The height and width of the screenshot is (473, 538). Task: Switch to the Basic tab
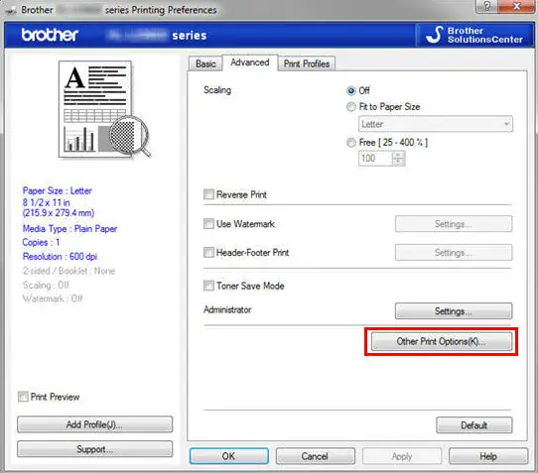coord(205,63)
